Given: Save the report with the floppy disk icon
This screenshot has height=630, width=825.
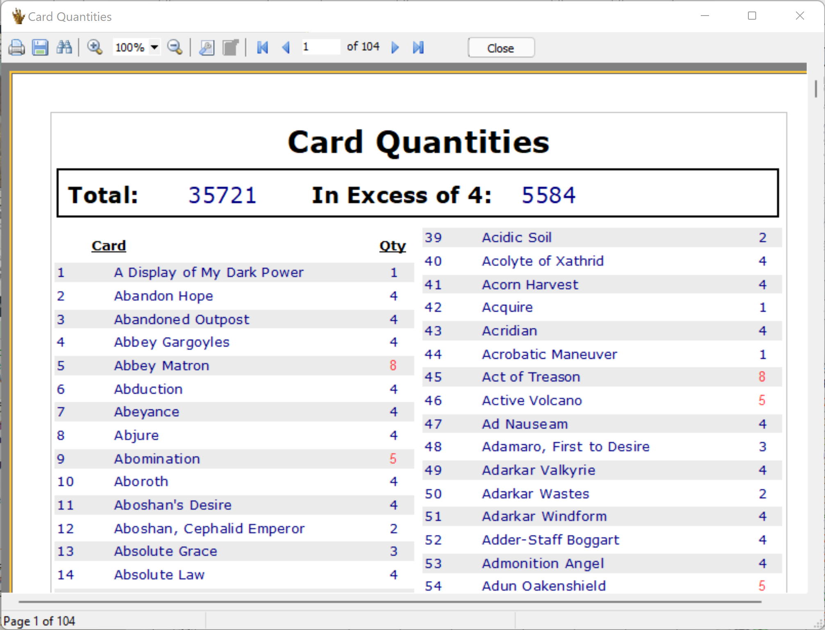Looking at the screenshot, I should (x=40, y=48).
